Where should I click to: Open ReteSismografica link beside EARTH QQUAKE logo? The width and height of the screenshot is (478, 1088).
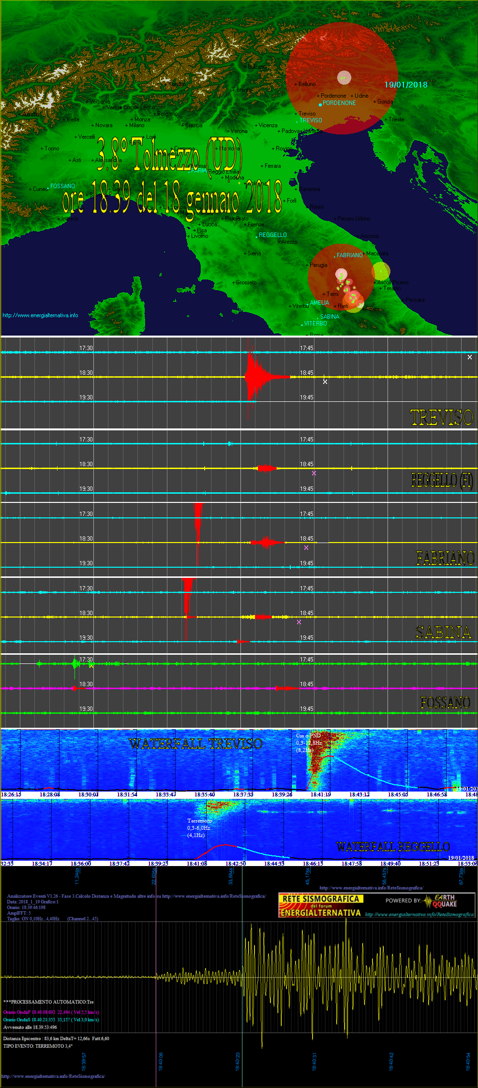[x=419, y=914]
